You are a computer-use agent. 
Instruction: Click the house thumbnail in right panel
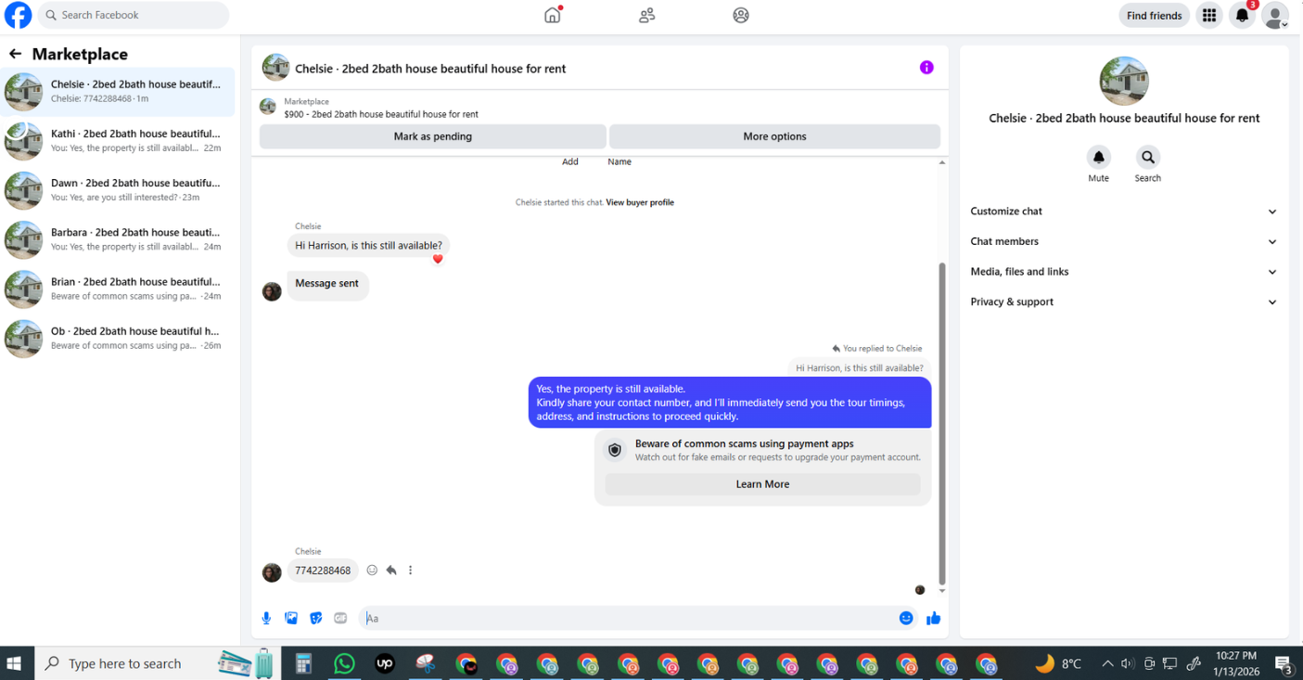pyautogui.click(x=1123, y=80)
